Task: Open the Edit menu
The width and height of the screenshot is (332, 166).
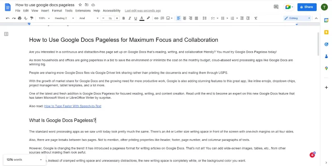Action: 26,11
